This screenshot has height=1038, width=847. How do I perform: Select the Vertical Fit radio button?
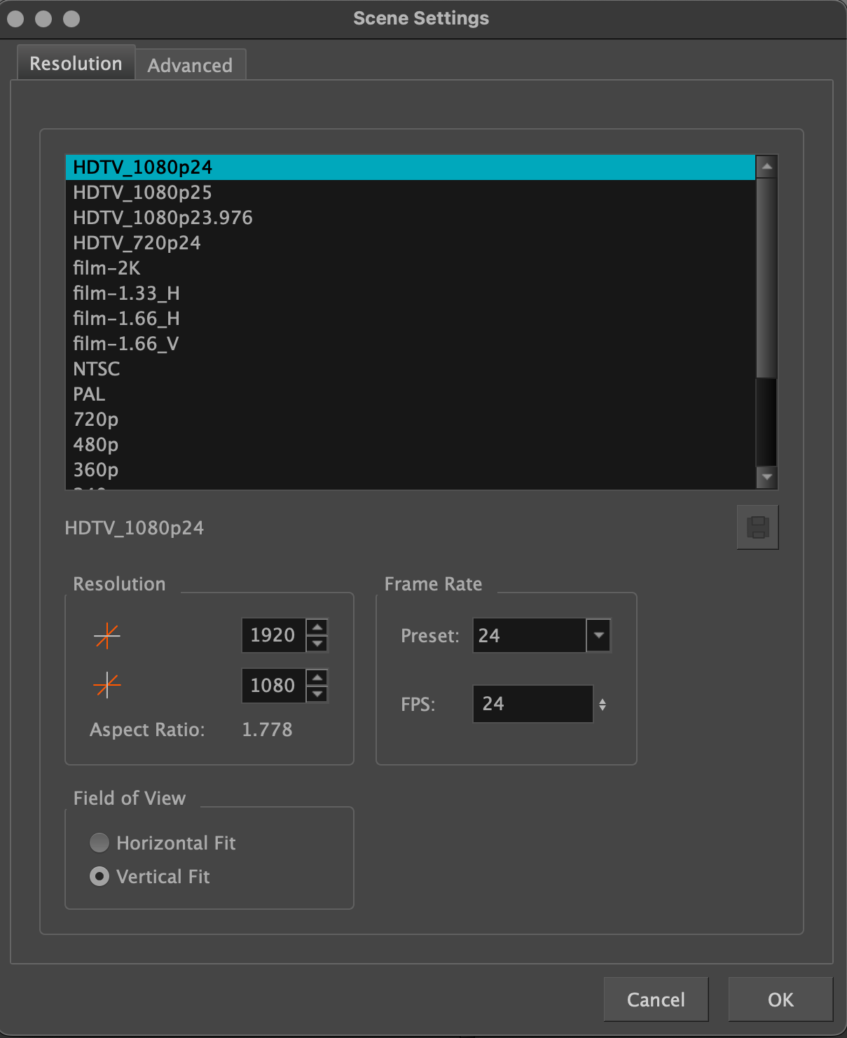click(x=99, y=876)
